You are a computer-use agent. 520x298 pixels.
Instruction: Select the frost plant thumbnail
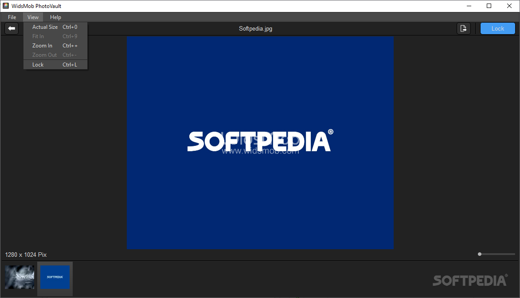point(20,277)
